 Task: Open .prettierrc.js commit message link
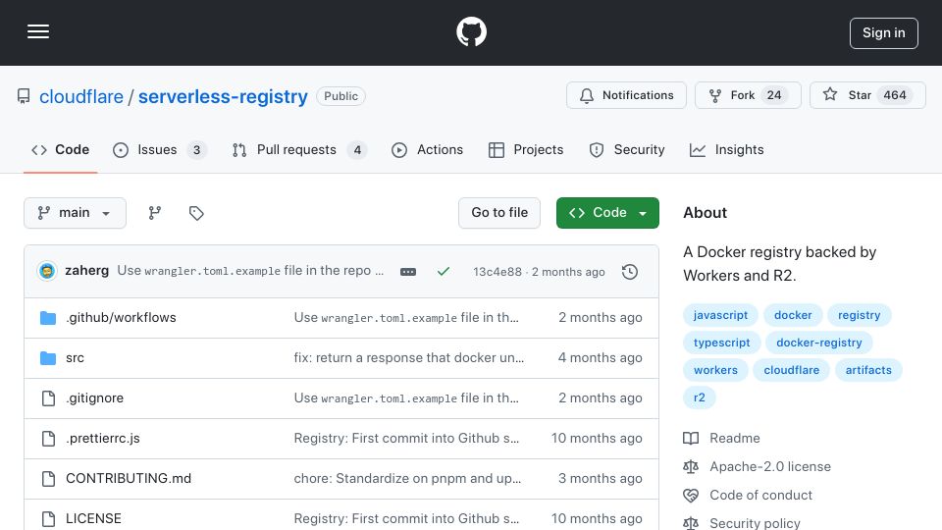406,438
